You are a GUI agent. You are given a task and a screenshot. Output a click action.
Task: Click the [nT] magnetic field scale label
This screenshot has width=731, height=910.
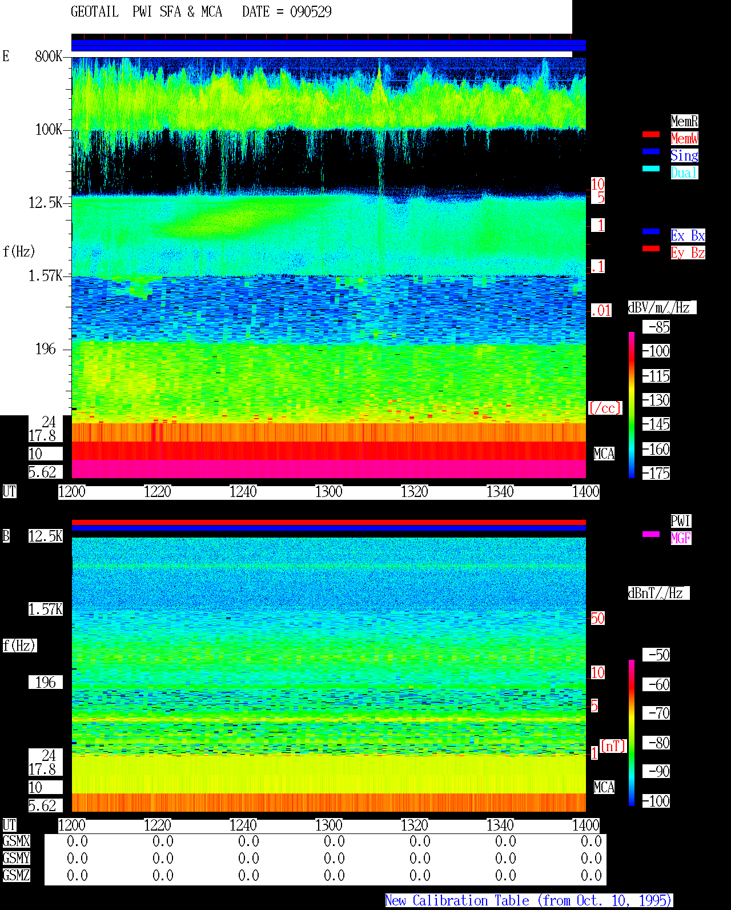pyautogui.click(x=613, y=746)
